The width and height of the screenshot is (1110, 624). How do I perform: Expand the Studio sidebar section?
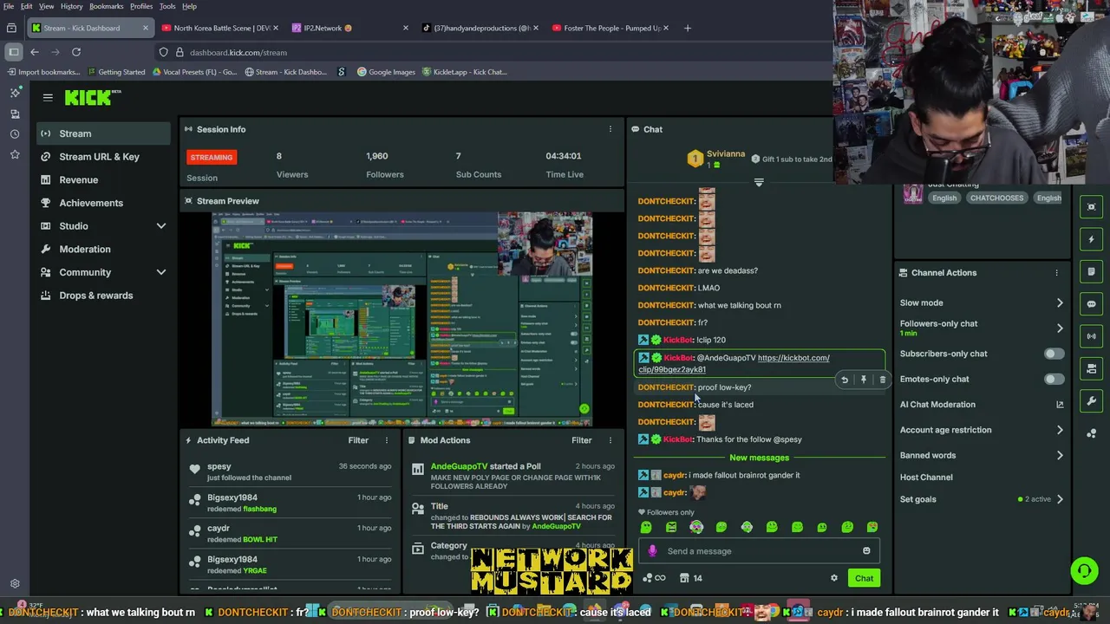click(160, 226)
